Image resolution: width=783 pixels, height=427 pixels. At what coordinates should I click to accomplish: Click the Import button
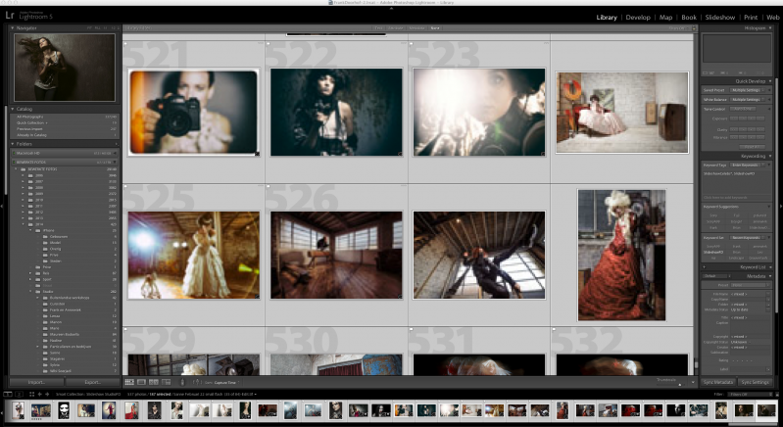[36, 382]
